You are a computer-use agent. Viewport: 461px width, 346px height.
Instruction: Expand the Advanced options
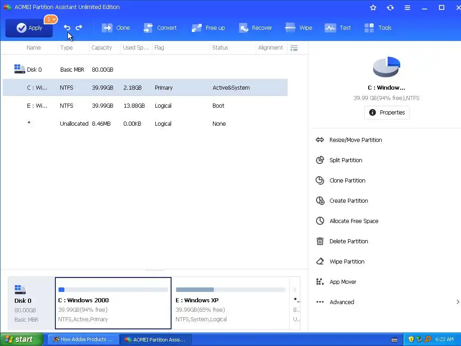[x=342, y=302]
